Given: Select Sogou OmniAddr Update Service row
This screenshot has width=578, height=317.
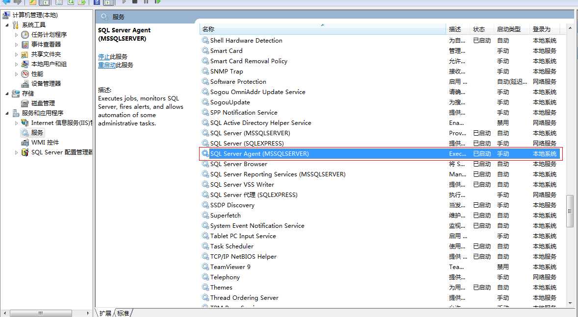Looking at the screenshot, I should coord(379,92).
